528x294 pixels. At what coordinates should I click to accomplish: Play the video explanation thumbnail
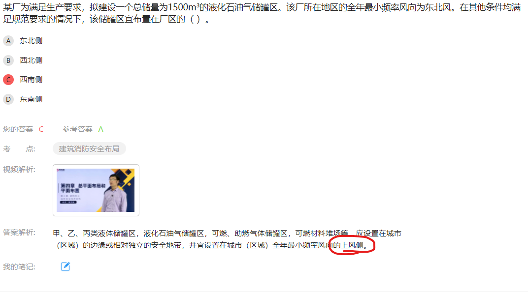tap(96, 190)
